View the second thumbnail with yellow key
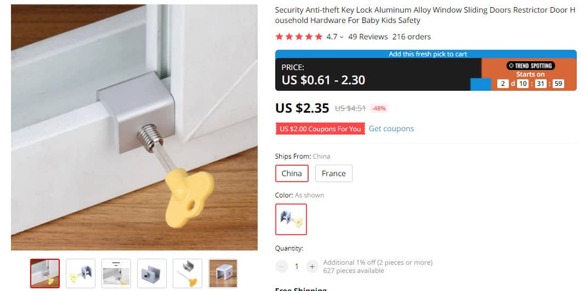The image size is (585, 291). point(81,273)
